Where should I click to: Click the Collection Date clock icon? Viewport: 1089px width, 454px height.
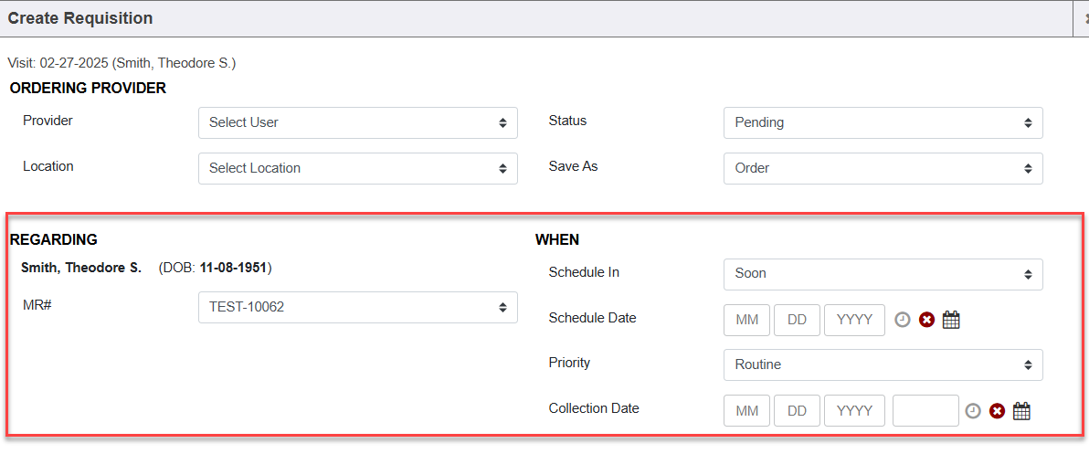pos(973,411)
